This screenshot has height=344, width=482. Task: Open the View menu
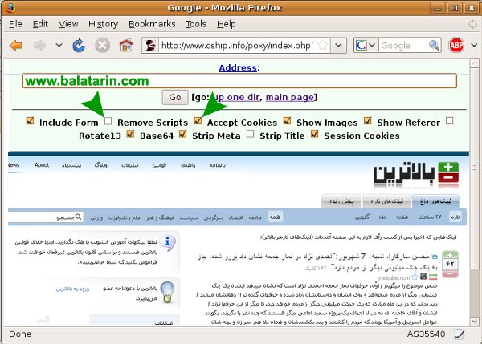tap(68, 24)
